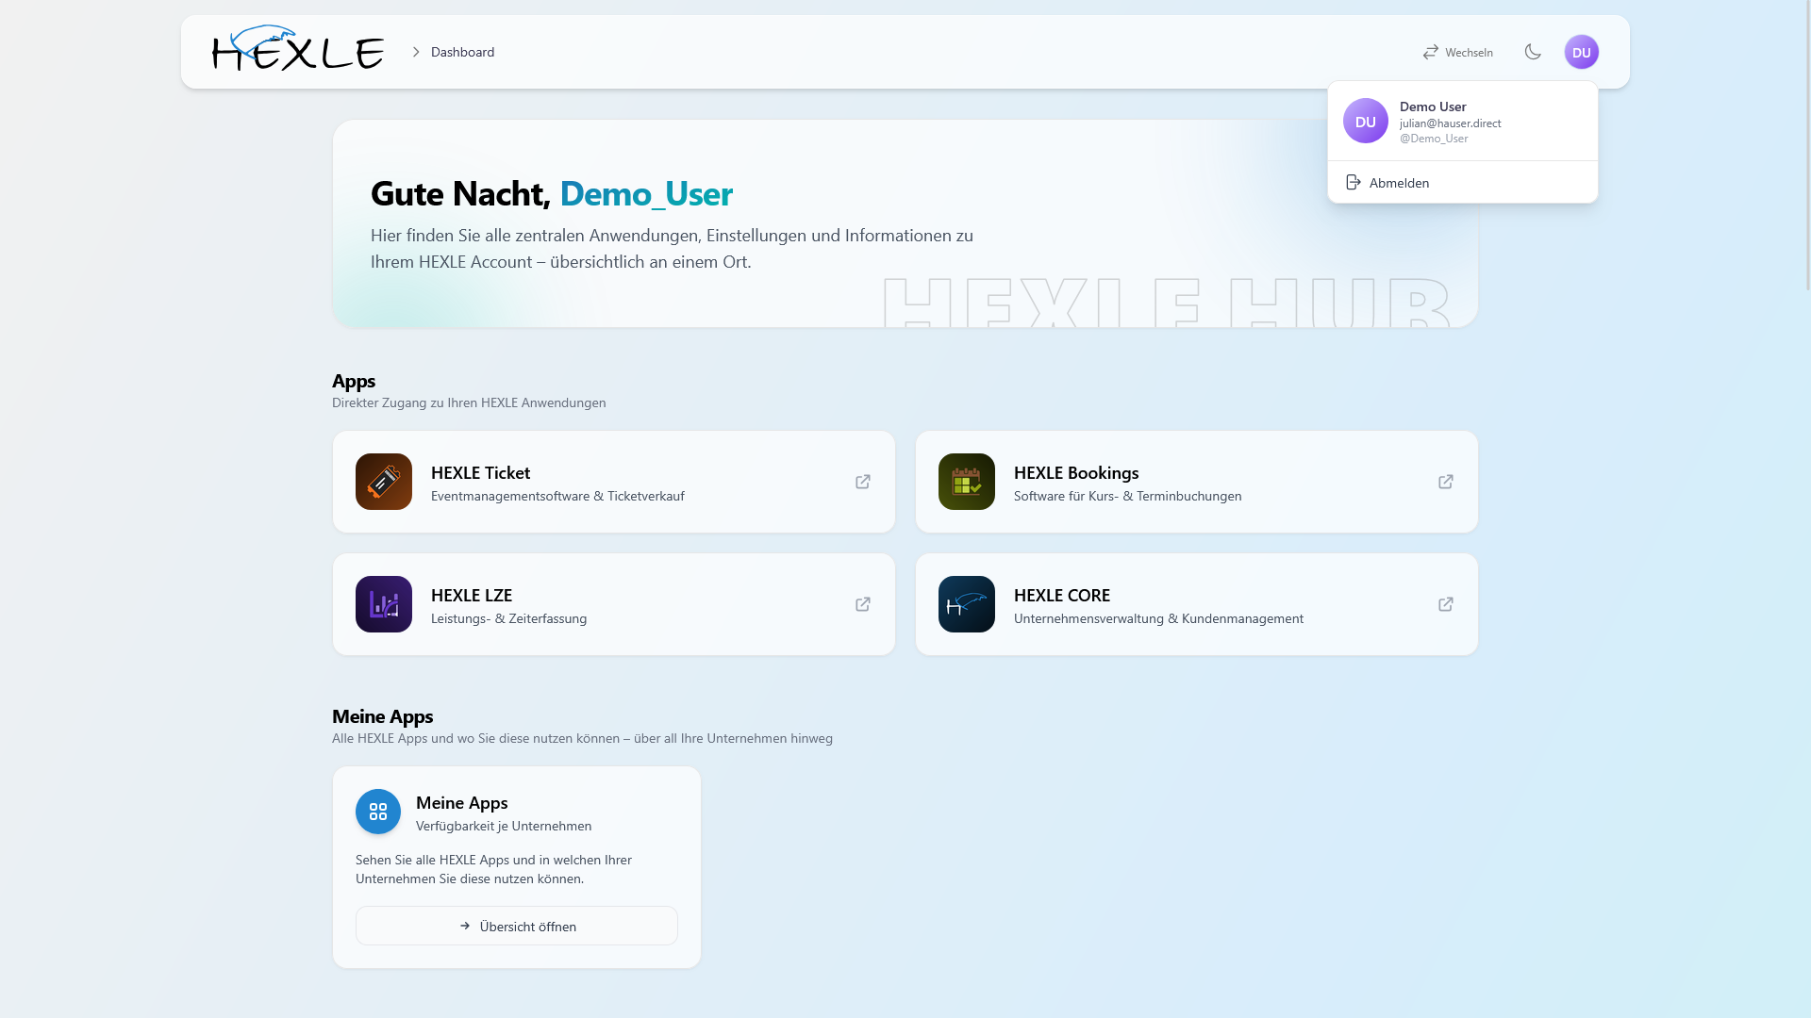Click Verfügbarkeit je Unternehmen subtitle

pos(504,826)
